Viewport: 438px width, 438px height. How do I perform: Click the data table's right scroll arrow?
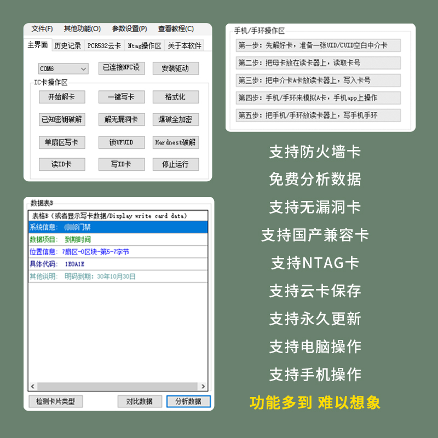pos(203,387)
